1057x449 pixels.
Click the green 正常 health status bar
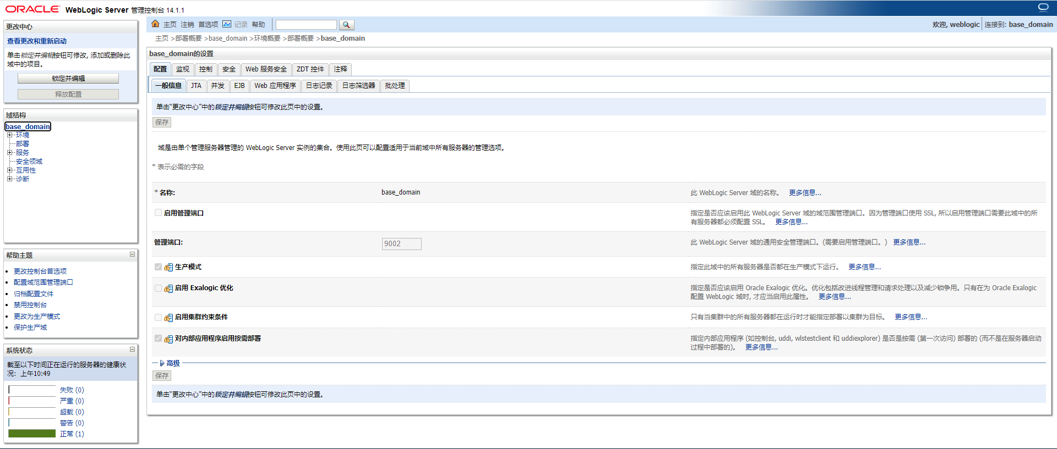(32, 434)
